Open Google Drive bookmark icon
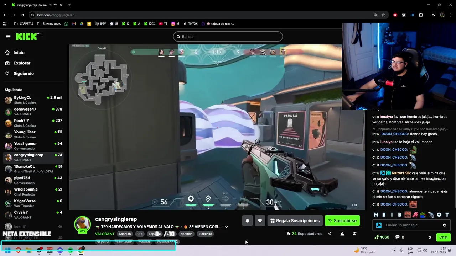This screenshot has width=456, height=256. point(82,24)
